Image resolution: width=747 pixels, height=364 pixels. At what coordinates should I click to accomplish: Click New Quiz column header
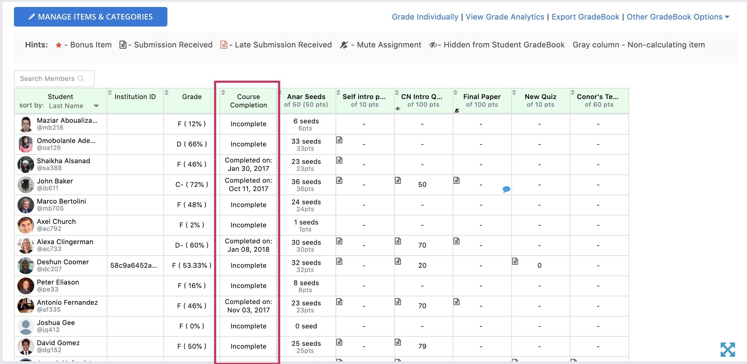pos(541,100)
